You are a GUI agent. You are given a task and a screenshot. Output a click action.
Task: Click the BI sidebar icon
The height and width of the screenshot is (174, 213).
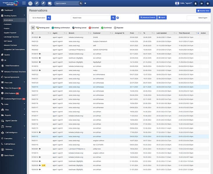click(2, 60)
